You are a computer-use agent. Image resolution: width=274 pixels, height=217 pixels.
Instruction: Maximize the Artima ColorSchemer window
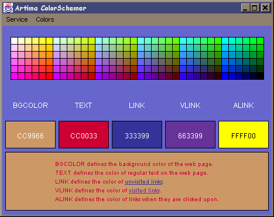pyautogui.click(x=254, y=8)
